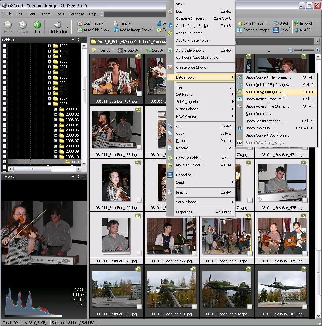Click the Back navigation arrow icon
The height and width of the screenshot is (326, 322).
click(8, 25)
